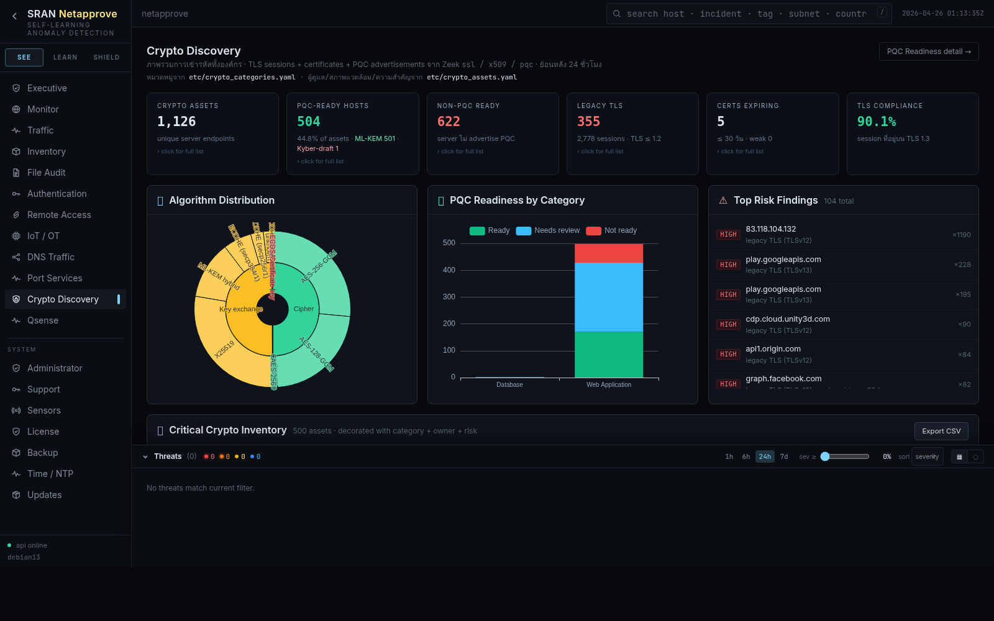This screenshot has height=621, width=994.
Task: Expand Crypto Assets full list link
Action: [x=181, y=152]
